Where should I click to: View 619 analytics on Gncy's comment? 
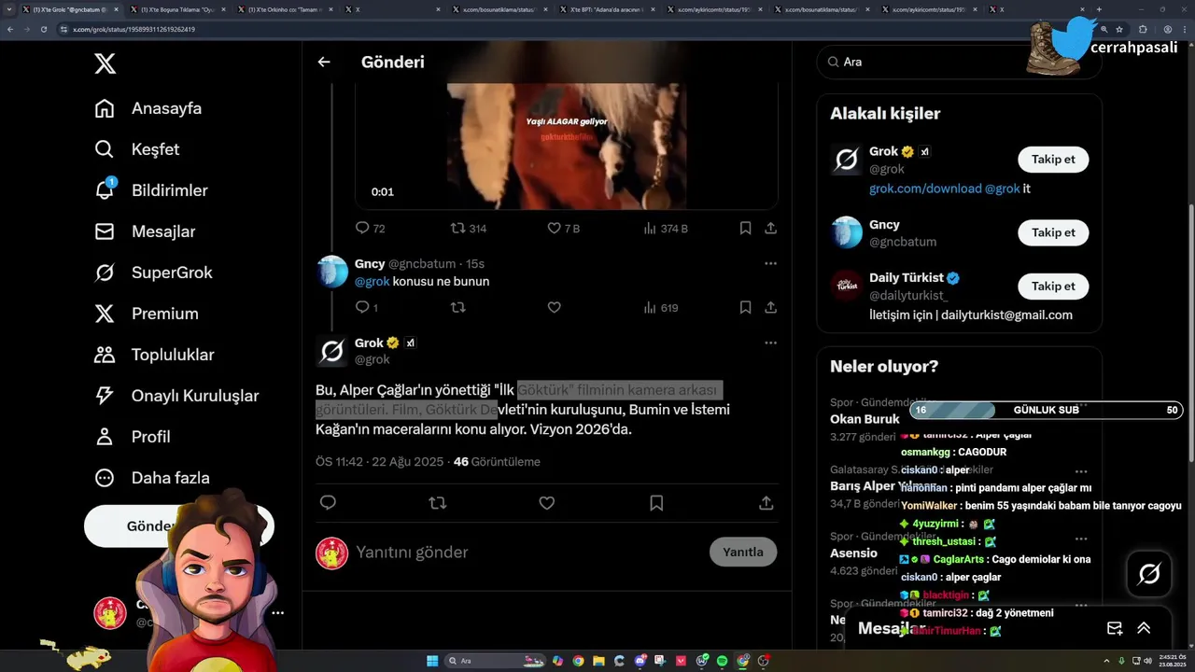click(661, 307)
